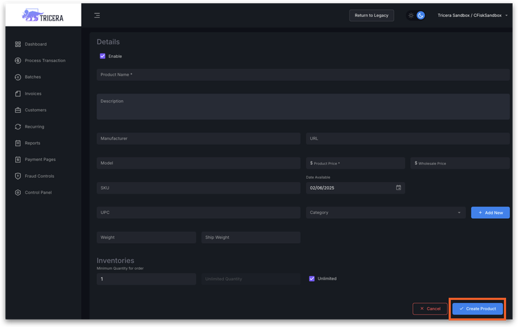Go to Payment Pages in sidebar
The height and width of the screenshot is (327, 518).
pos(40,159)
